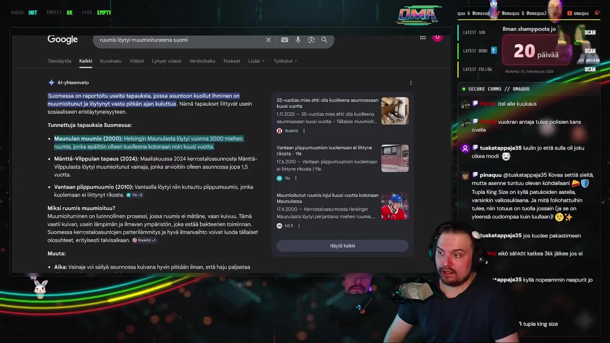Image resolution: width=610 pixels, height=343 pixels.
Task: Open the Lisää dropdown
Action: coord(256,61)
